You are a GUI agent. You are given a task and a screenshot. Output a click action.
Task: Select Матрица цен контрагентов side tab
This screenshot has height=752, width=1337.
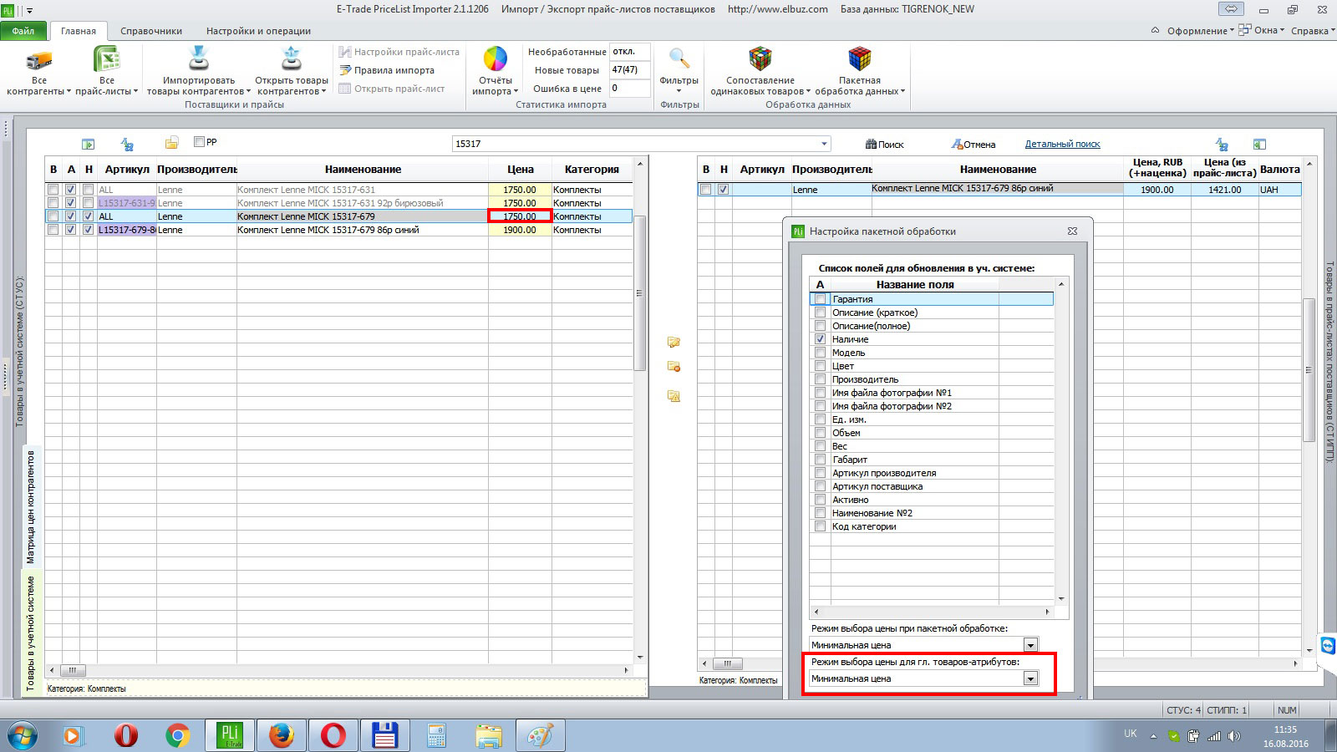31,507
